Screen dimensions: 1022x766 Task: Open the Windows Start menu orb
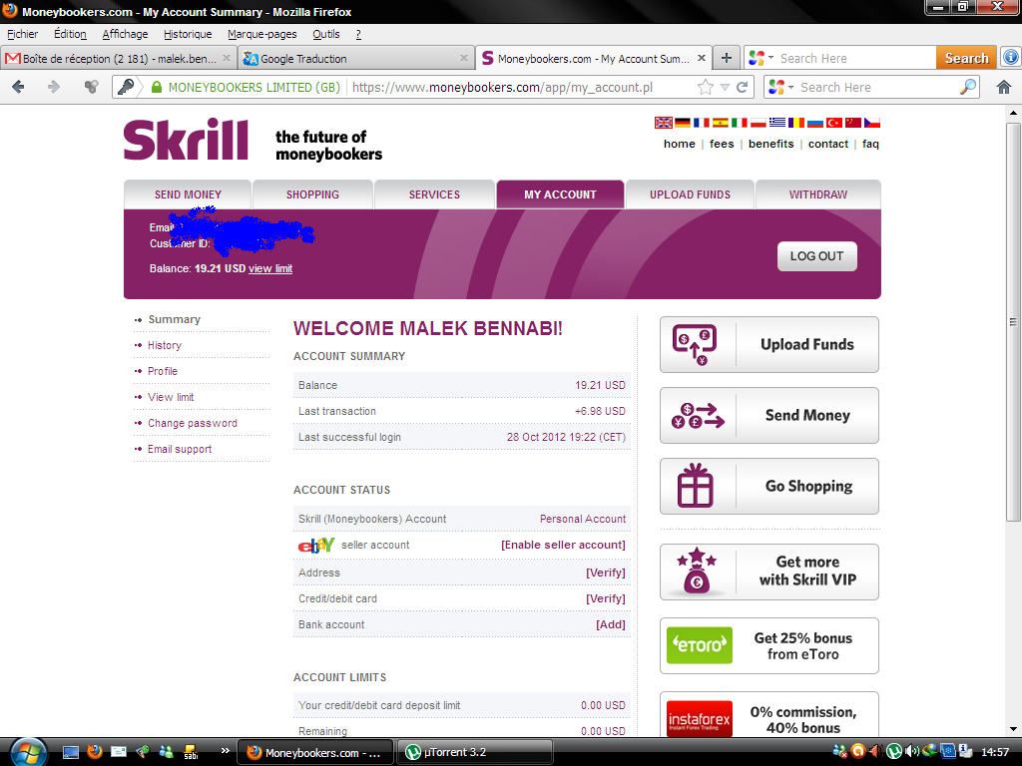coord(27,752)
